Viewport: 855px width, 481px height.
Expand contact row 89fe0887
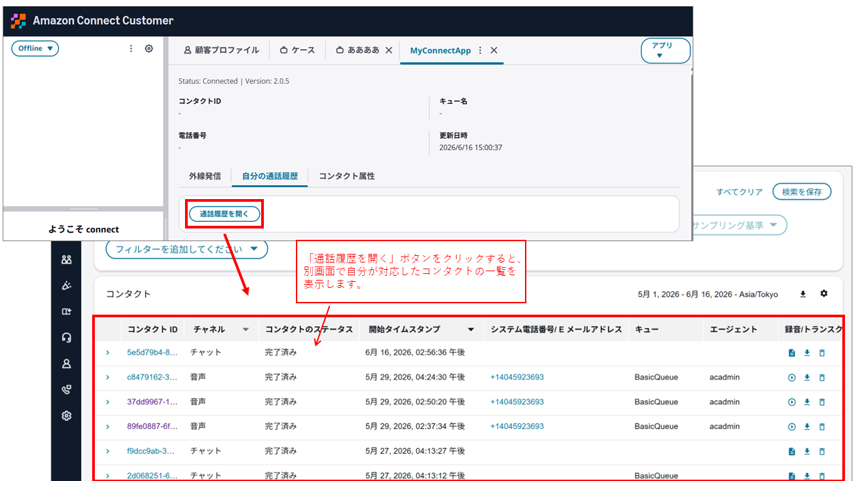pos(107,426)
